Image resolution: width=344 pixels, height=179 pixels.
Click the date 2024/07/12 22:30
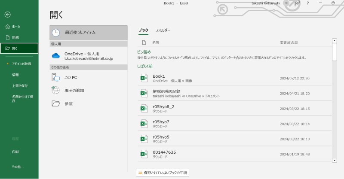[x=295, y=78]
